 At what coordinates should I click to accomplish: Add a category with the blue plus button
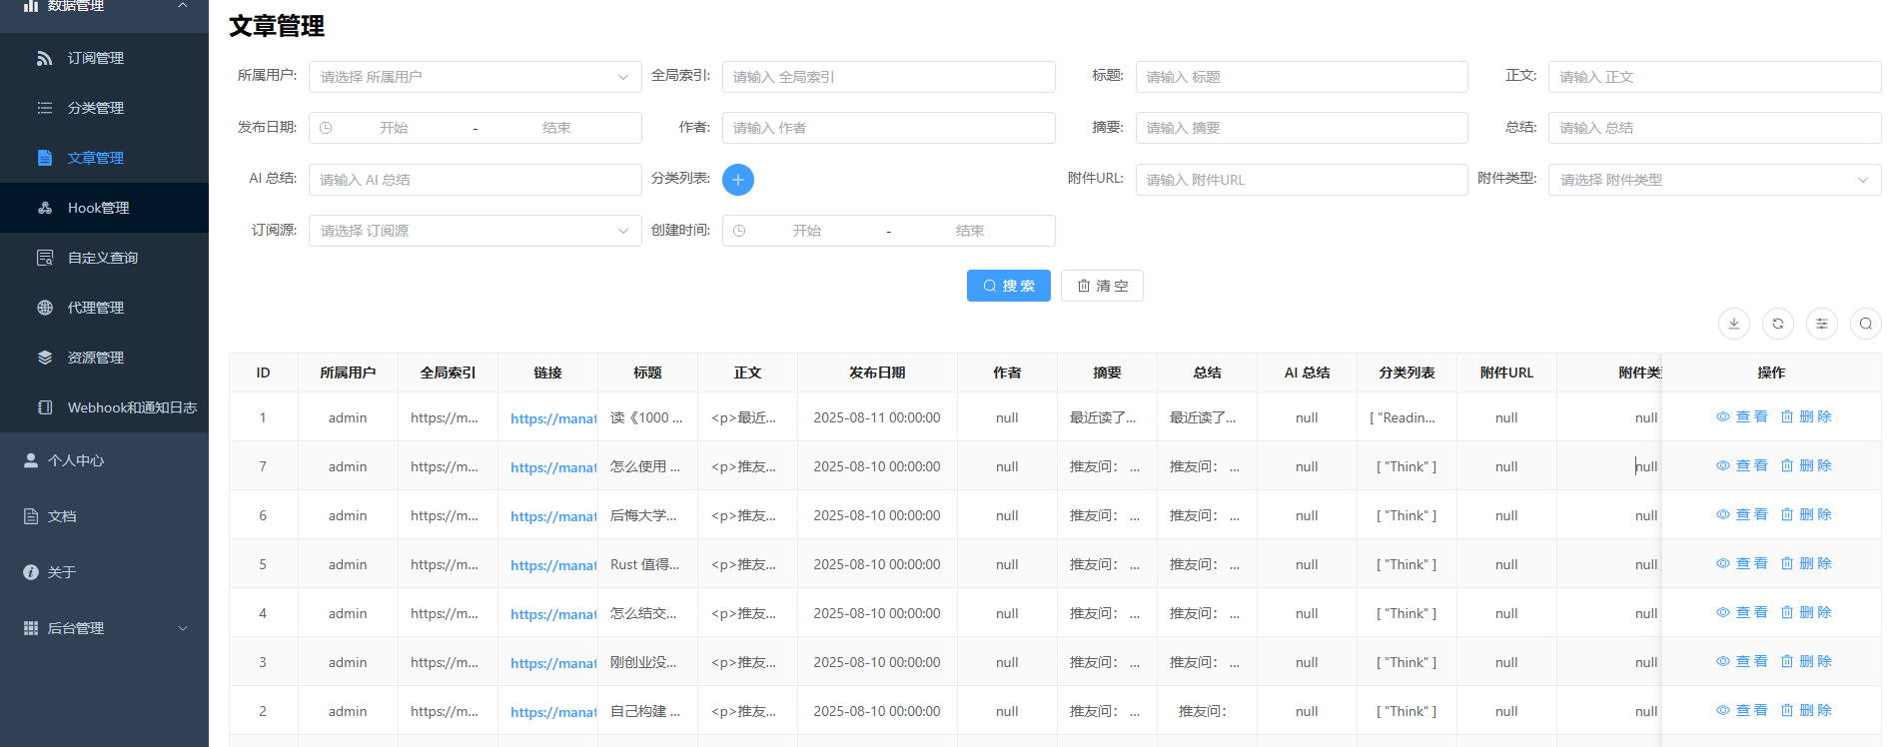[738, 180]
